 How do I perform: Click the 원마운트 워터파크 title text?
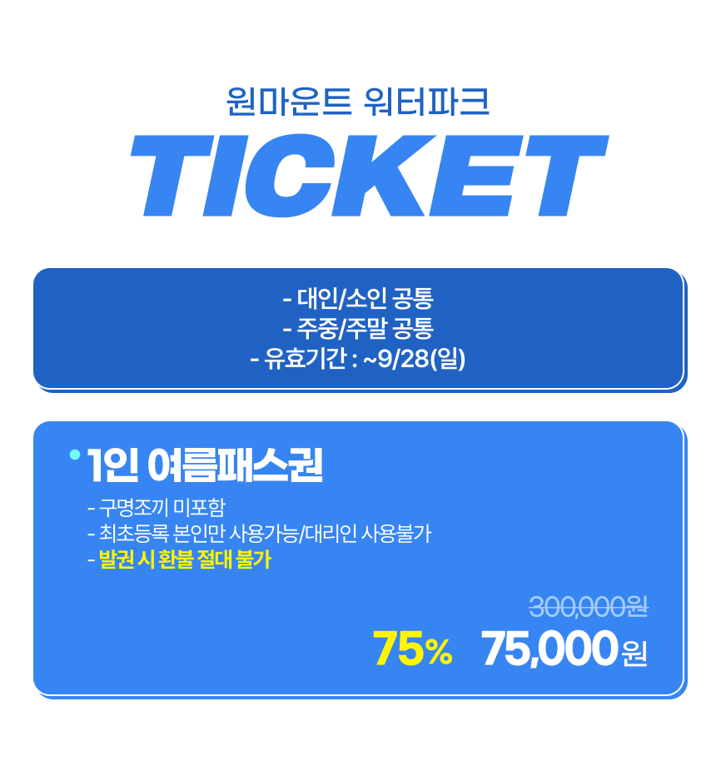pos(358,102)
